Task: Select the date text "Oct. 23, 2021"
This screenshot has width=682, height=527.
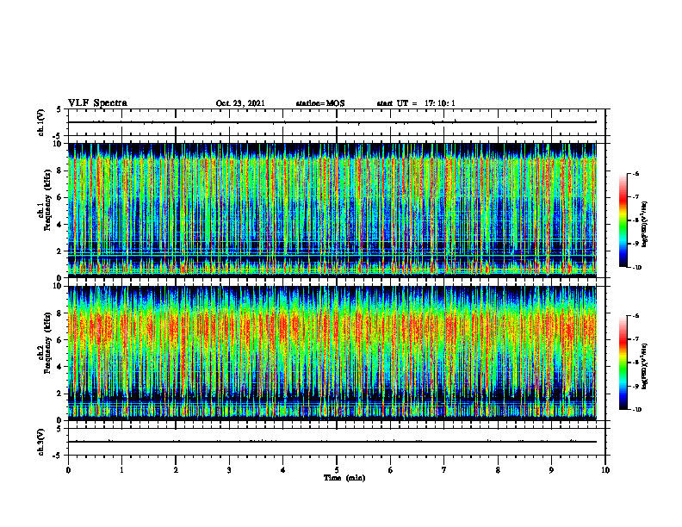Action: (x=240, y=103)
